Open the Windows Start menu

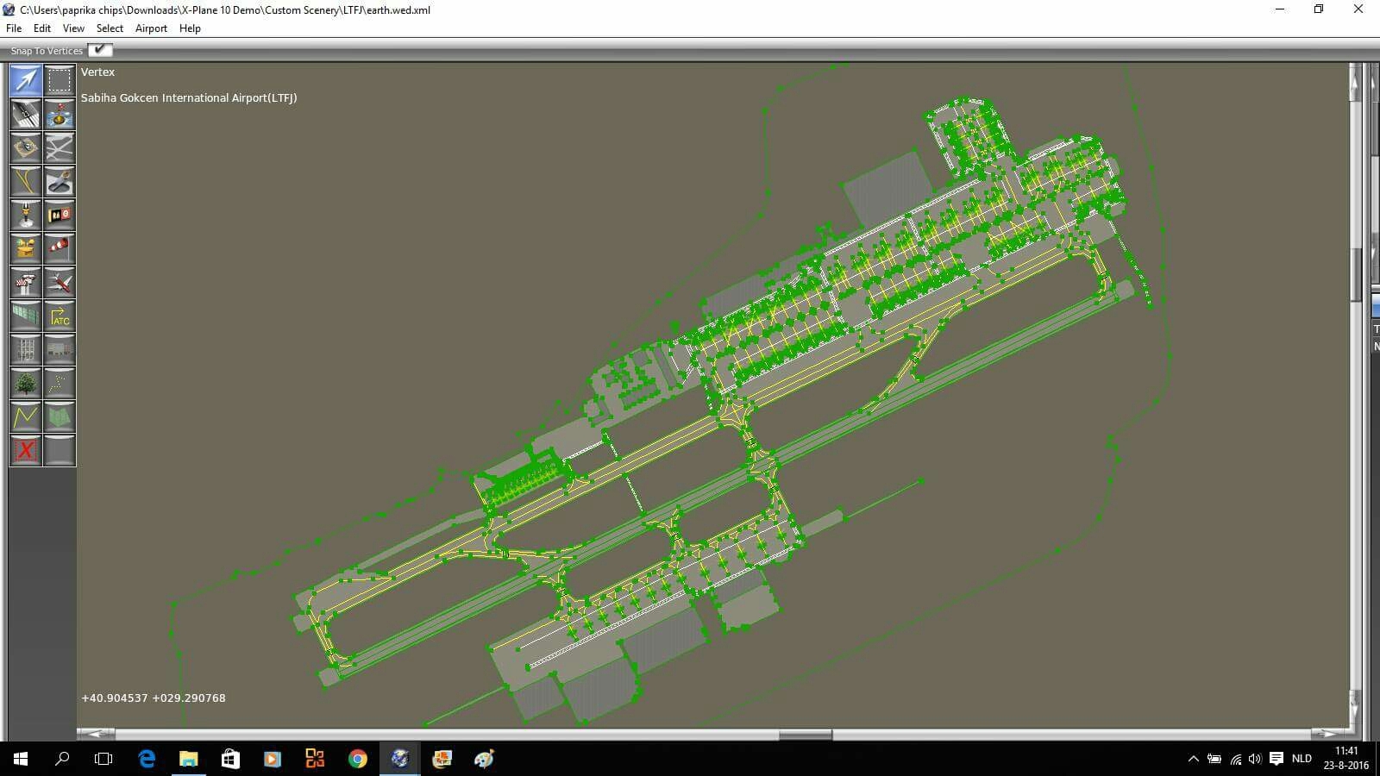(x=21, y=759)
